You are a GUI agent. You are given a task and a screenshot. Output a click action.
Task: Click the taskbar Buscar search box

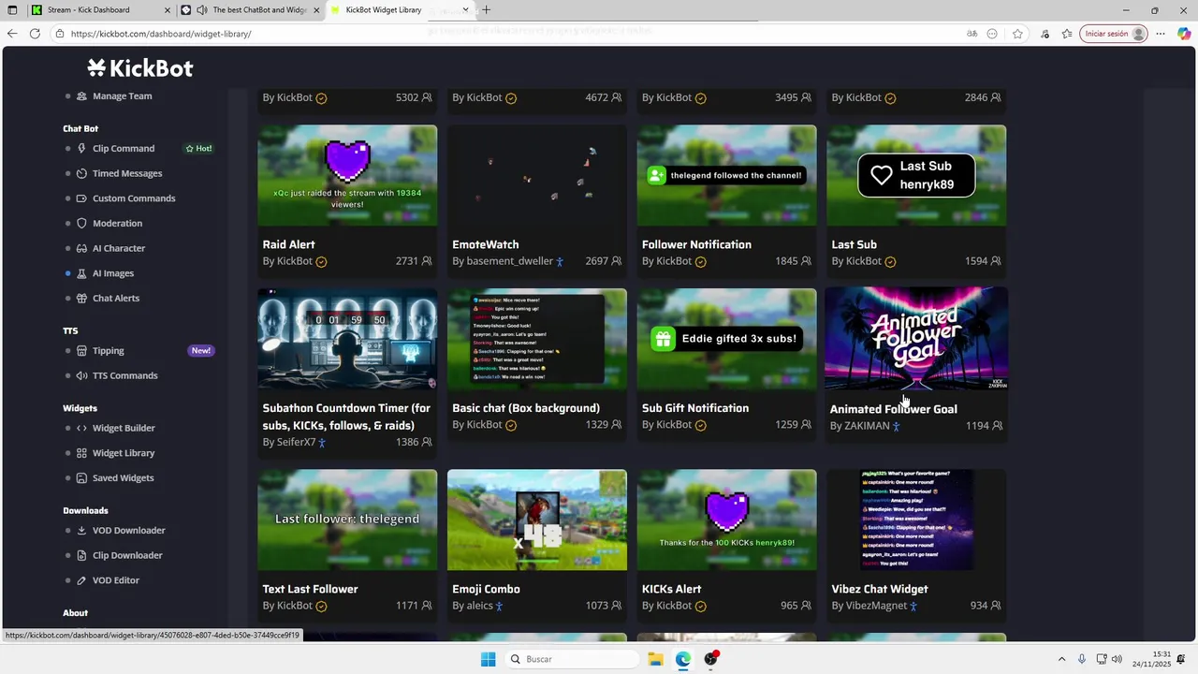[x=573, y=659]
